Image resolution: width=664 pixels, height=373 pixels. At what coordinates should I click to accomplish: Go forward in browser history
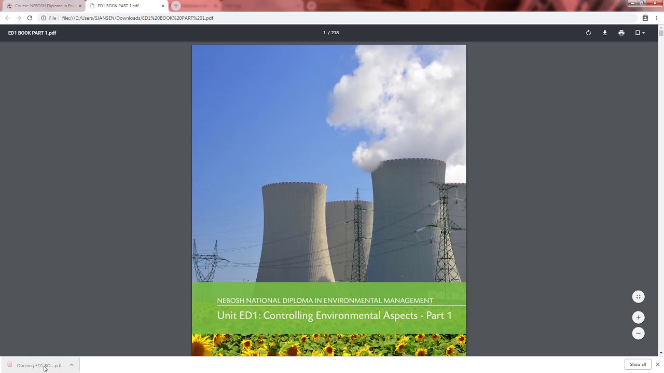click(x=19, y=18)
